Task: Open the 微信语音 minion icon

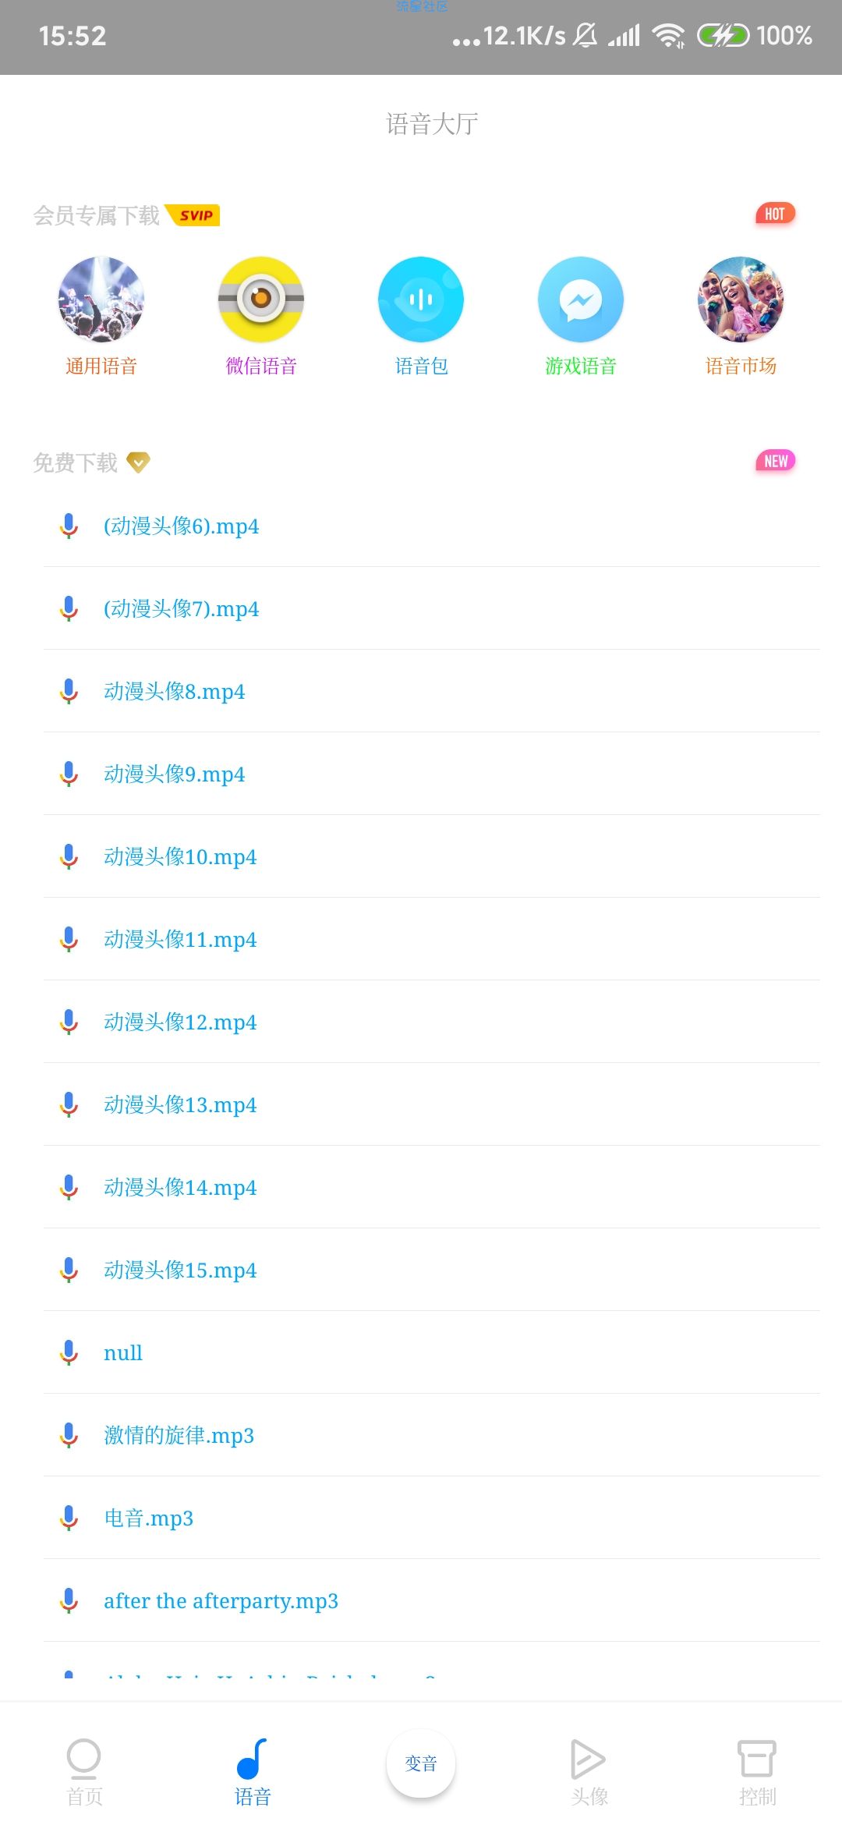Action: coord(261,299)
